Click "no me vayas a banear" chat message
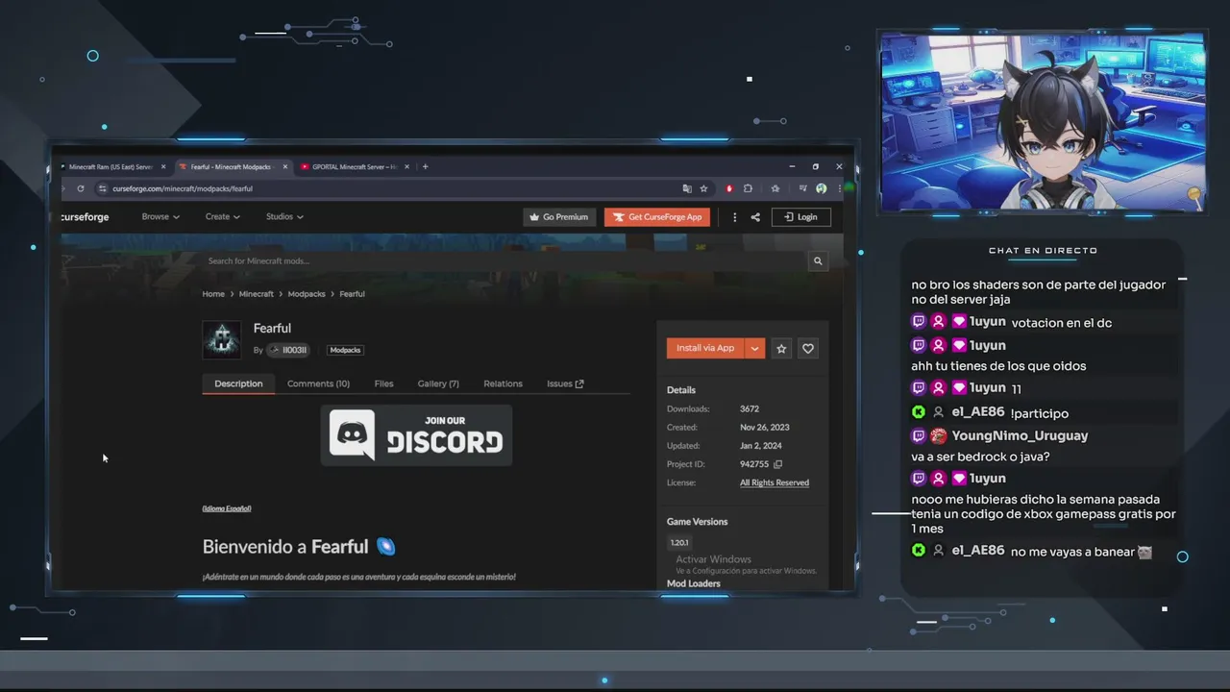The height and width of the screenshot is (692, 1230). [x=1072, y=552]
